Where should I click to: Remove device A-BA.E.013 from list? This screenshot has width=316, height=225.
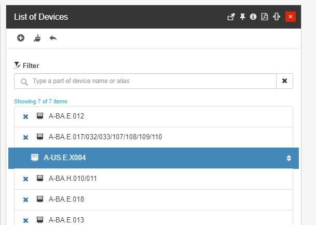[x=25, y=220]
